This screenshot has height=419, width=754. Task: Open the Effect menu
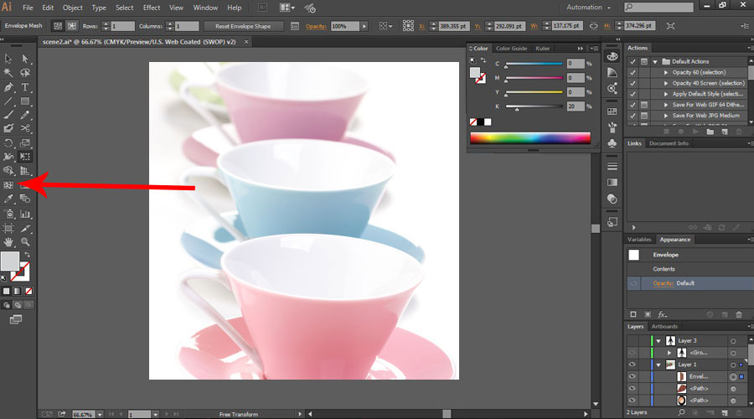[151, 8]
